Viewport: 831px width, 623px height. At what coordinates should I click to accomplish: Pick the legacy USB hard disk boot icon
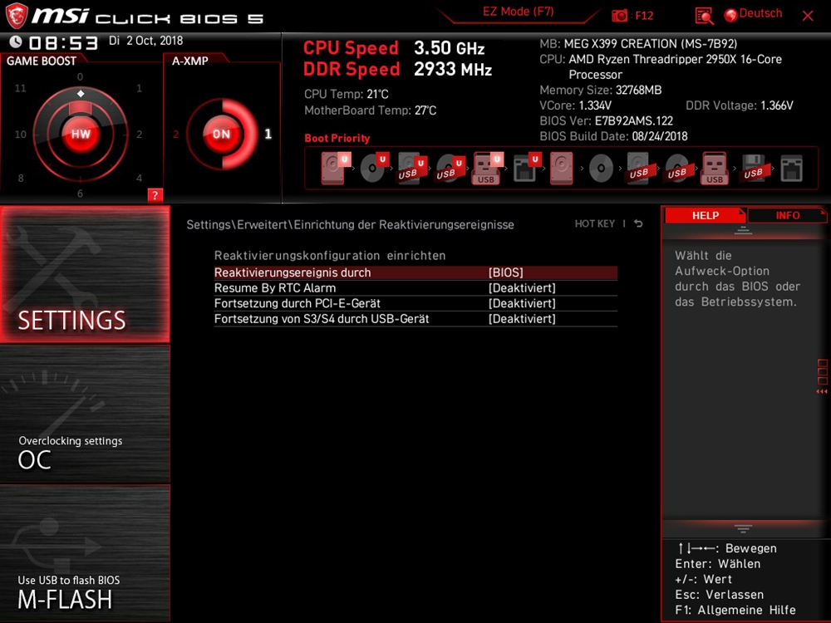(638, 168)
